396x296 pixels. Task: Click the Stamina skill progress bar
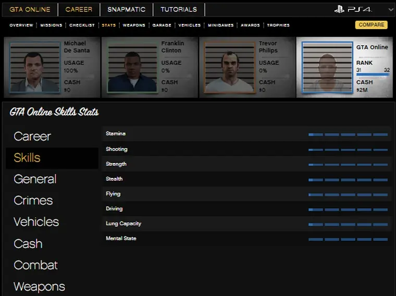348,134
